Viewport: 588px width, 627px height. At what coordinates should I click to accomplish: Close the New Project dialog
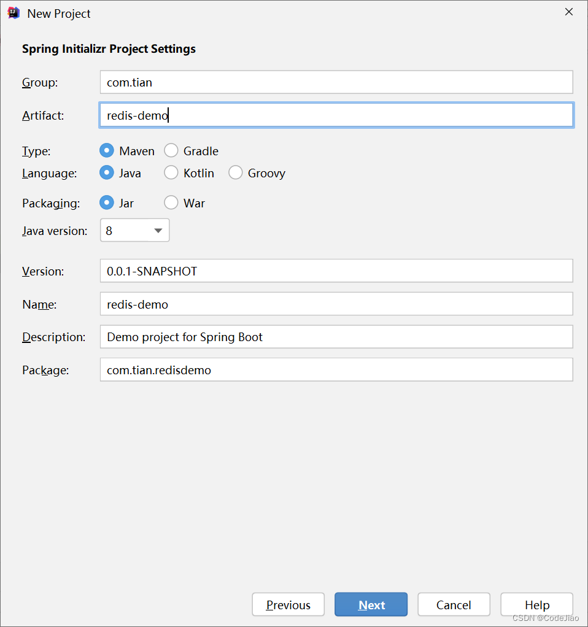pos(568,12)
